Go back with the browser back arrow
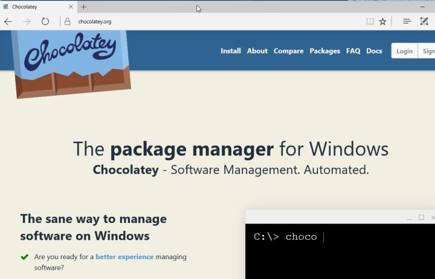Image resolution: width=435 pixels, height=279 pixels. (x=8, y=21)
